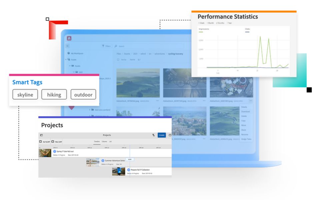320x200 pixels.
Task: Collapse the top-level Assets tree node
Action: (x=66, y=60)
